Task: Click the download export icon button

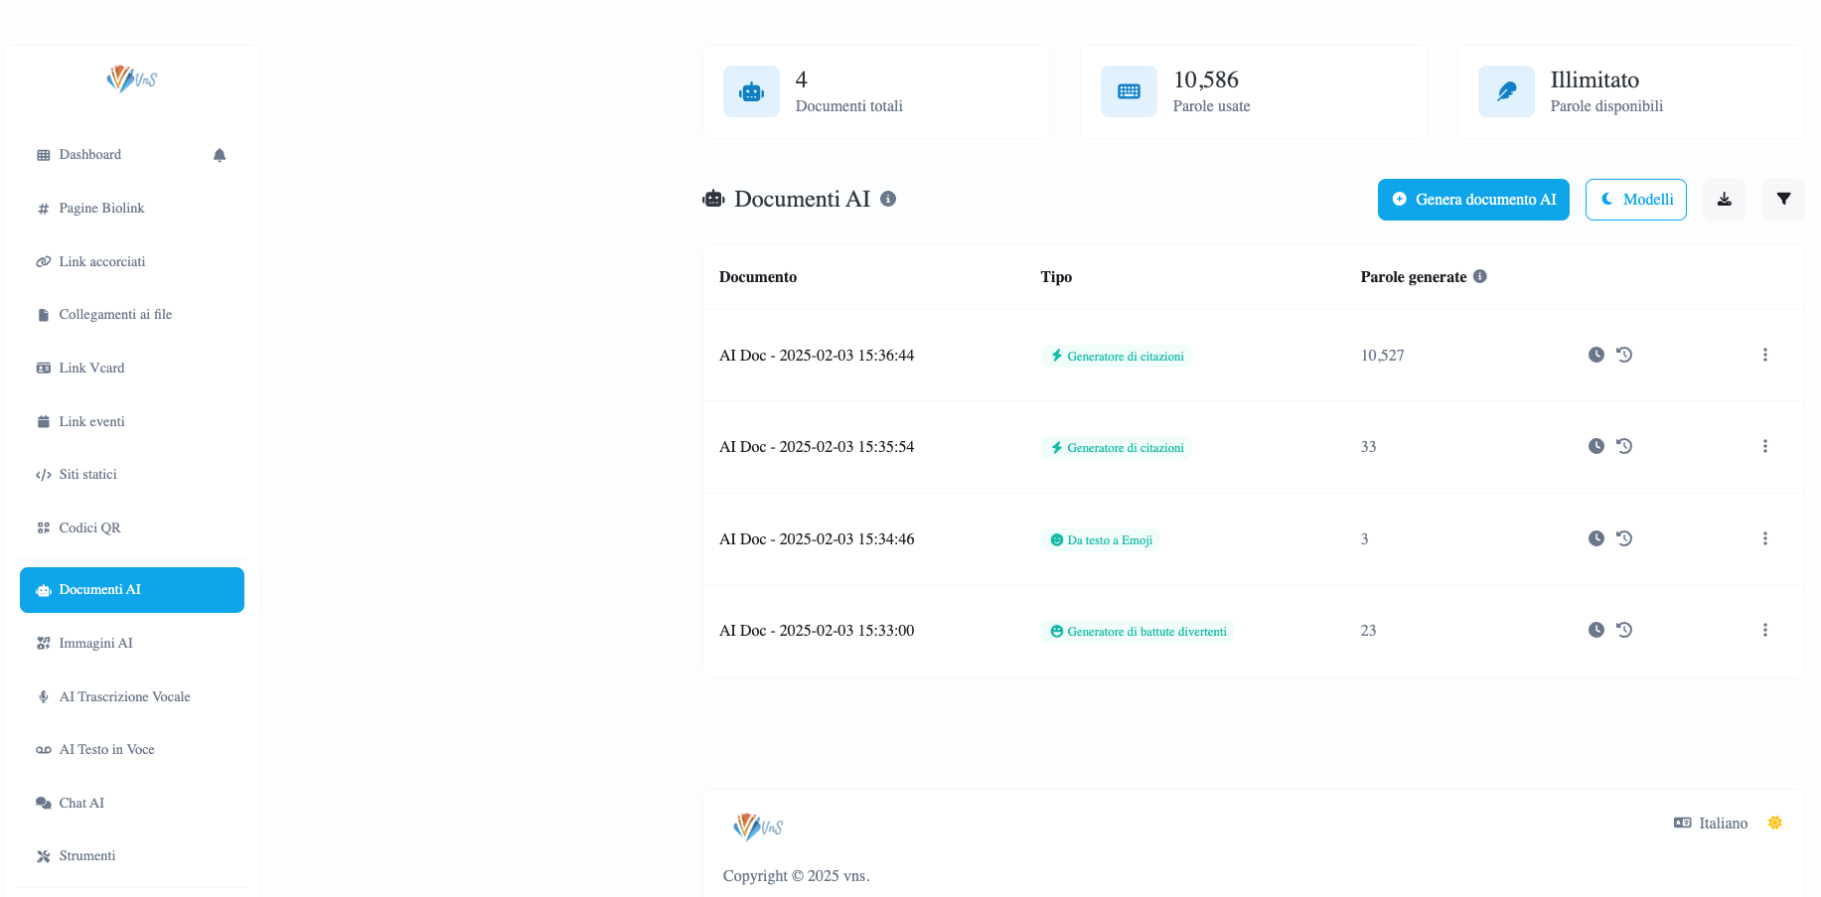Action: pos(1724,200)
